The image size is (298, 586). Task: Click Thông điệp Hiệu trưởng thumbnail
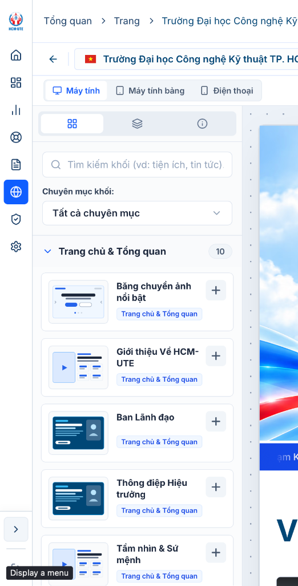point(78,498)
